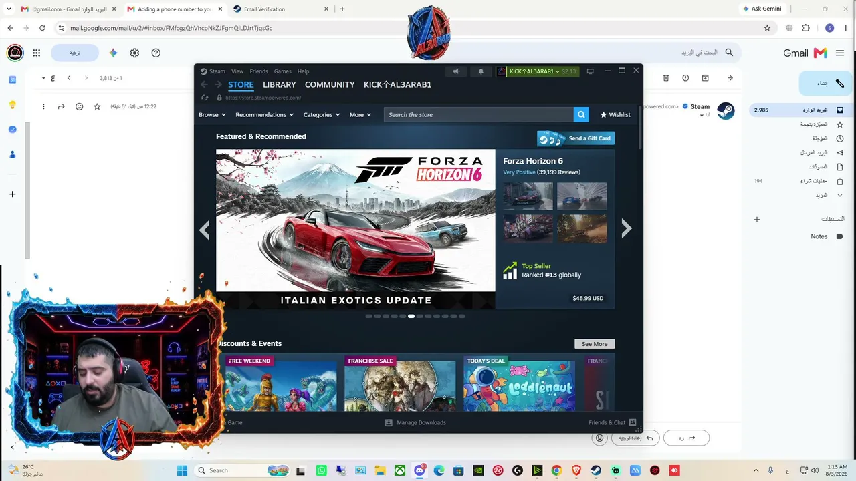
Task: Switch to the LIBRARY tab in Steam
Action: point(279,85)
